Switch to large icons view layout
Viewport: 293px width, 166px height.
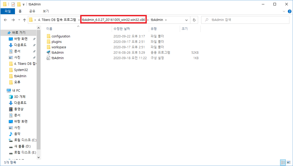pyautogui.click(x=288, y=162)
